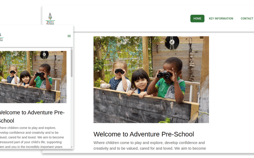Click the black vinyl record in large photo
The width and height of the screenshot is (254, 158).
click(172, 42)
